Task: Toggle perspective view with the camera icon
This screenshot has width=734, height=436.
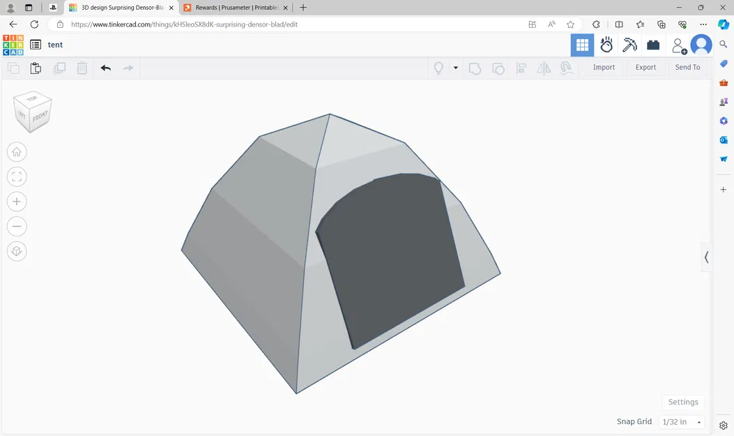Action: [17, 251]
